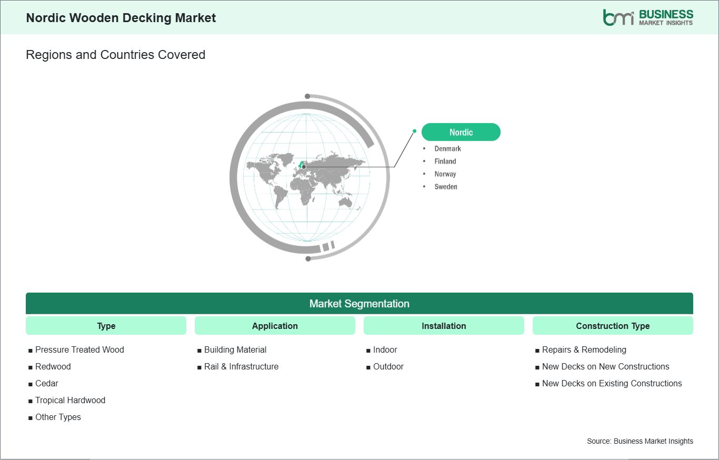This screenshot has height=460, width=719.
Task: Click the Cedar type item
Action: click(x=43, y=383)
